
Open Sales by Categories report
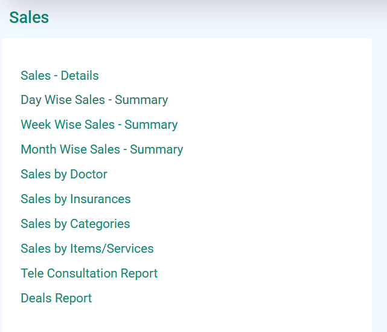pos(75,224)
